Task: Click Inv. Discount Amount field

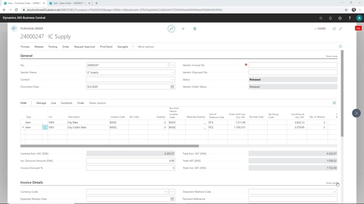Action: (130, 161)
